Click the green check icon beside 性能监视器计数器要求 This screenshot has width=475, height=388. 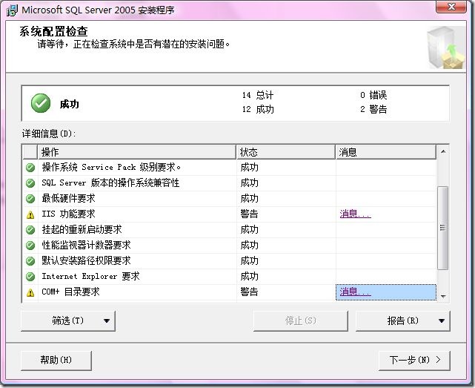[x=30, y=245]
